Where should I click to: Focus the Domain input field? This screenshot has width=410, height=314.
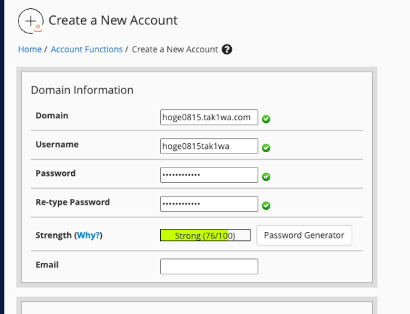pyautogui.click(x=209, y=117)
